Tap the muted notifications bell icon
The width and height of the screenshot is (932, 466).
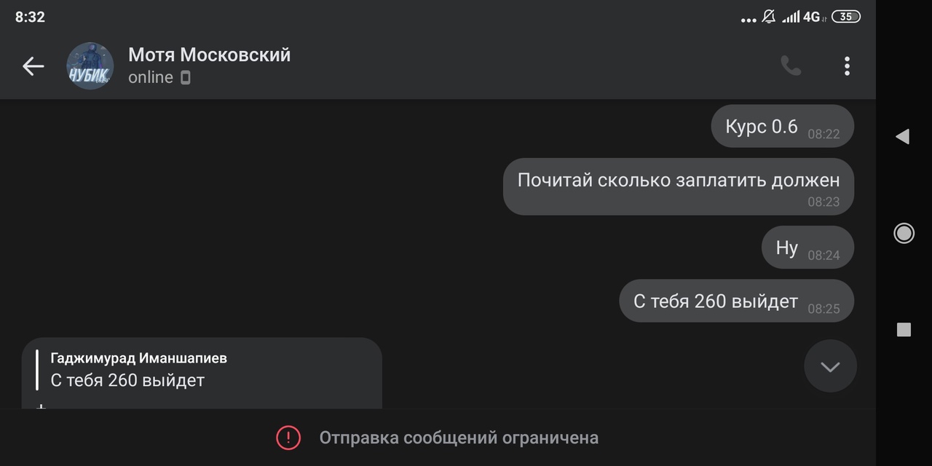(768, 17)
